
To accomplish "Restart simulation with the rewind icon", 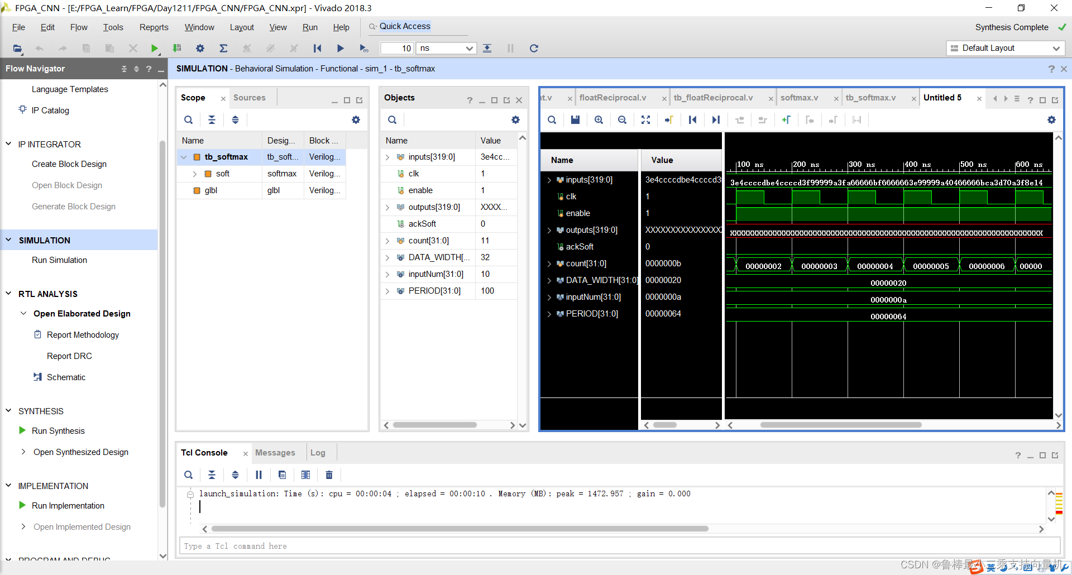I will click(x=317, y=49).
